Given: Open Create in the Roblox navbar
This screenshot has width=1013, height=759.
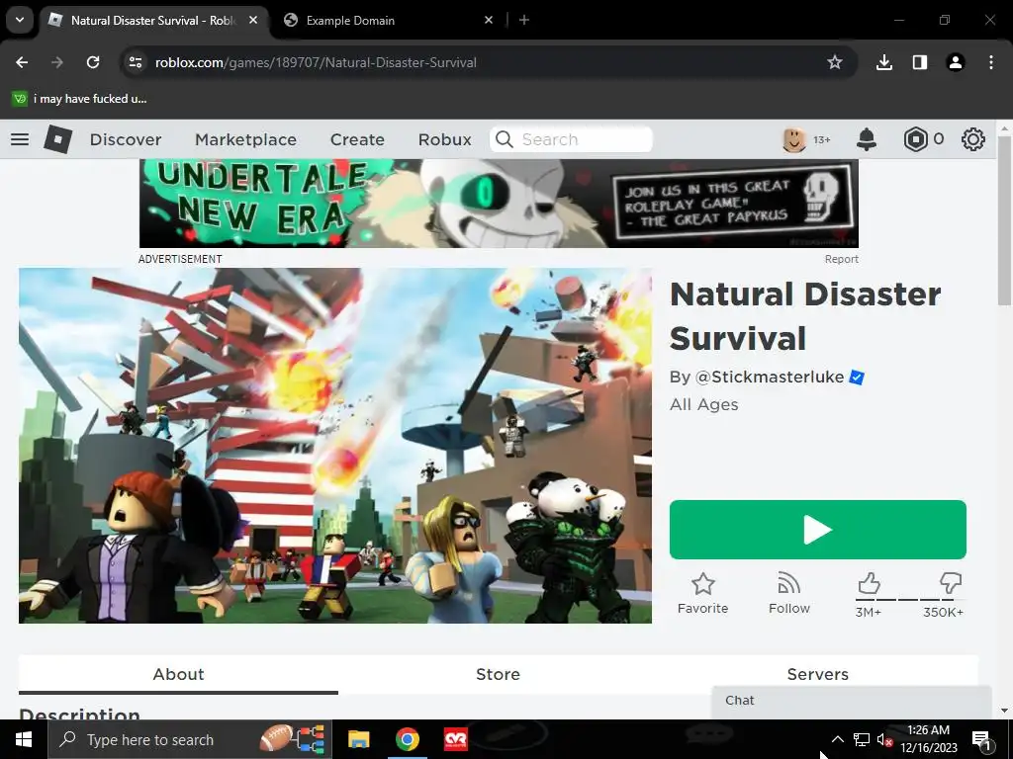Looking at the screenshot, I should 357,139.
